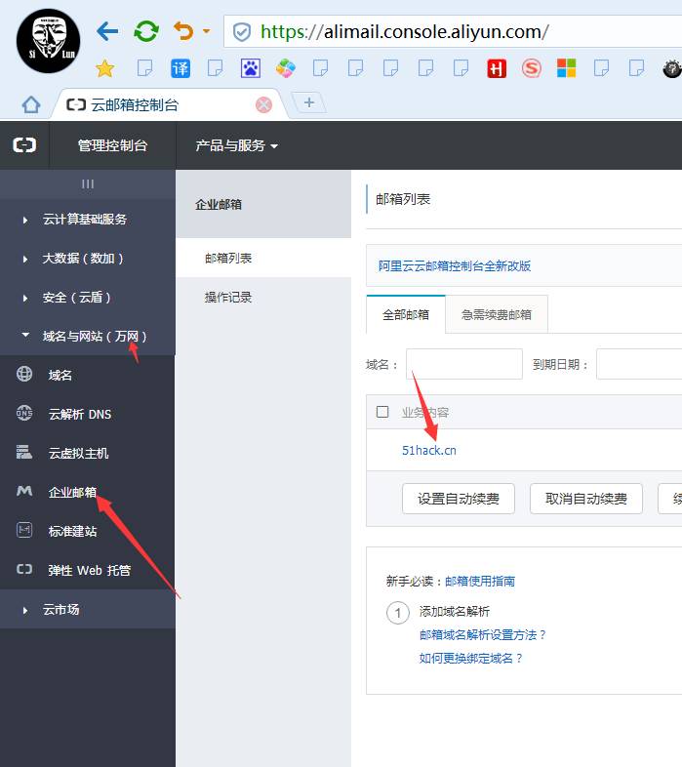Open the dropdown arrow beside the undo icon
The height and width of the screenshot is (767, 682).
[x=207, y=31]
